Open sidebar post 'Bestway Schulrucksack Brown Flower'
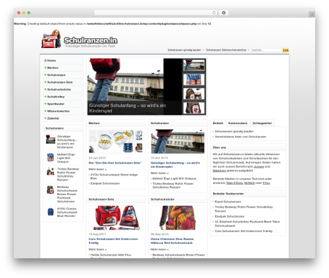The image size is (329, 278). tap(67, 195)
